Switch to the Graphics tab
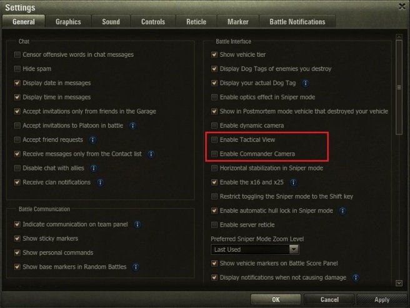 click(x=68, y=21)
